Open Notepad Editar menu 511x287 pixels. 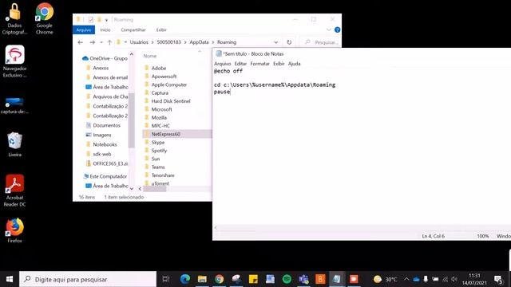pyautogui.click(x=240, y=64)
